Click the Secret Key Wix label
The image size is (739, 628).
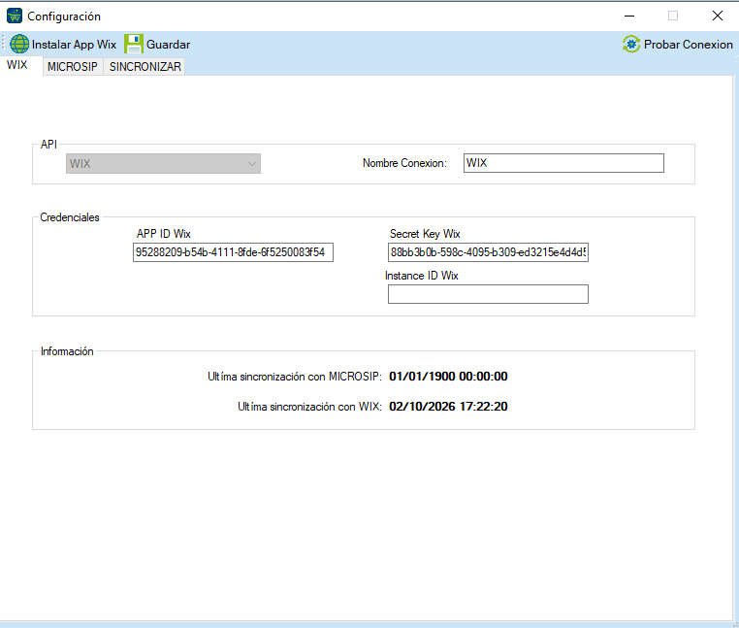tap(425, 234)
